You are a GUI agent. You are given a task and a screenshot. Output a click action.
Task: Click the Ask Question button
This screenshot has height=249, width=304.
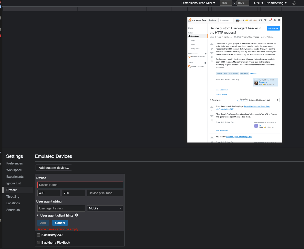tap(273, 28)
